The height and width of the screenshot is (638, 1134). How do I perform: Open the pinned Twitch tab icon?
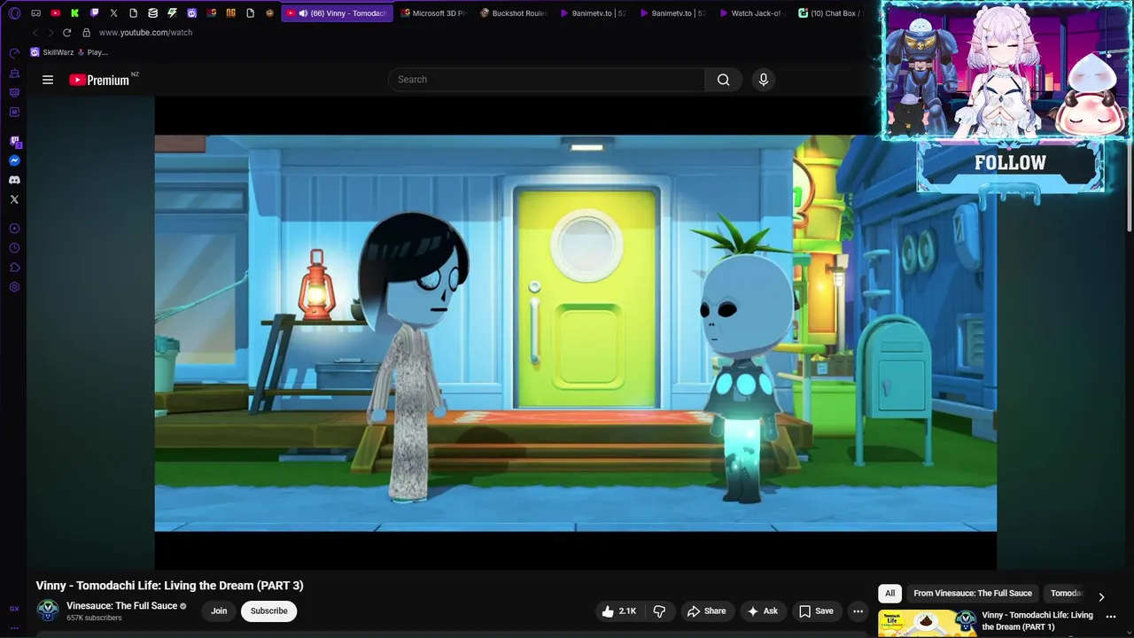(x=94, y=13)
